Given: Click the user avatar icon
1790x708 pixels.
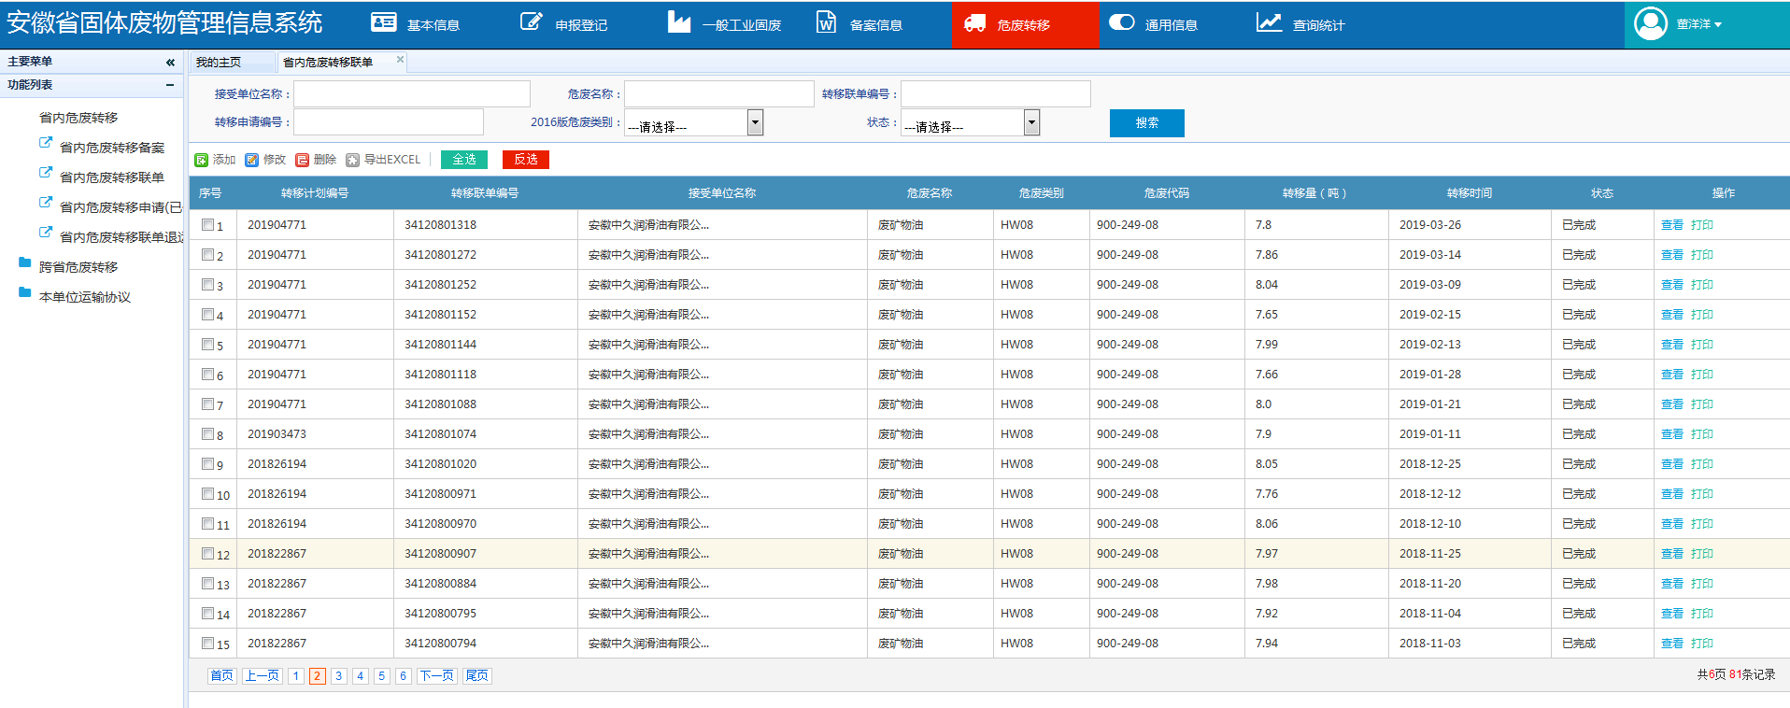Looking at the screenshot, I should (x=1651, y=23).
